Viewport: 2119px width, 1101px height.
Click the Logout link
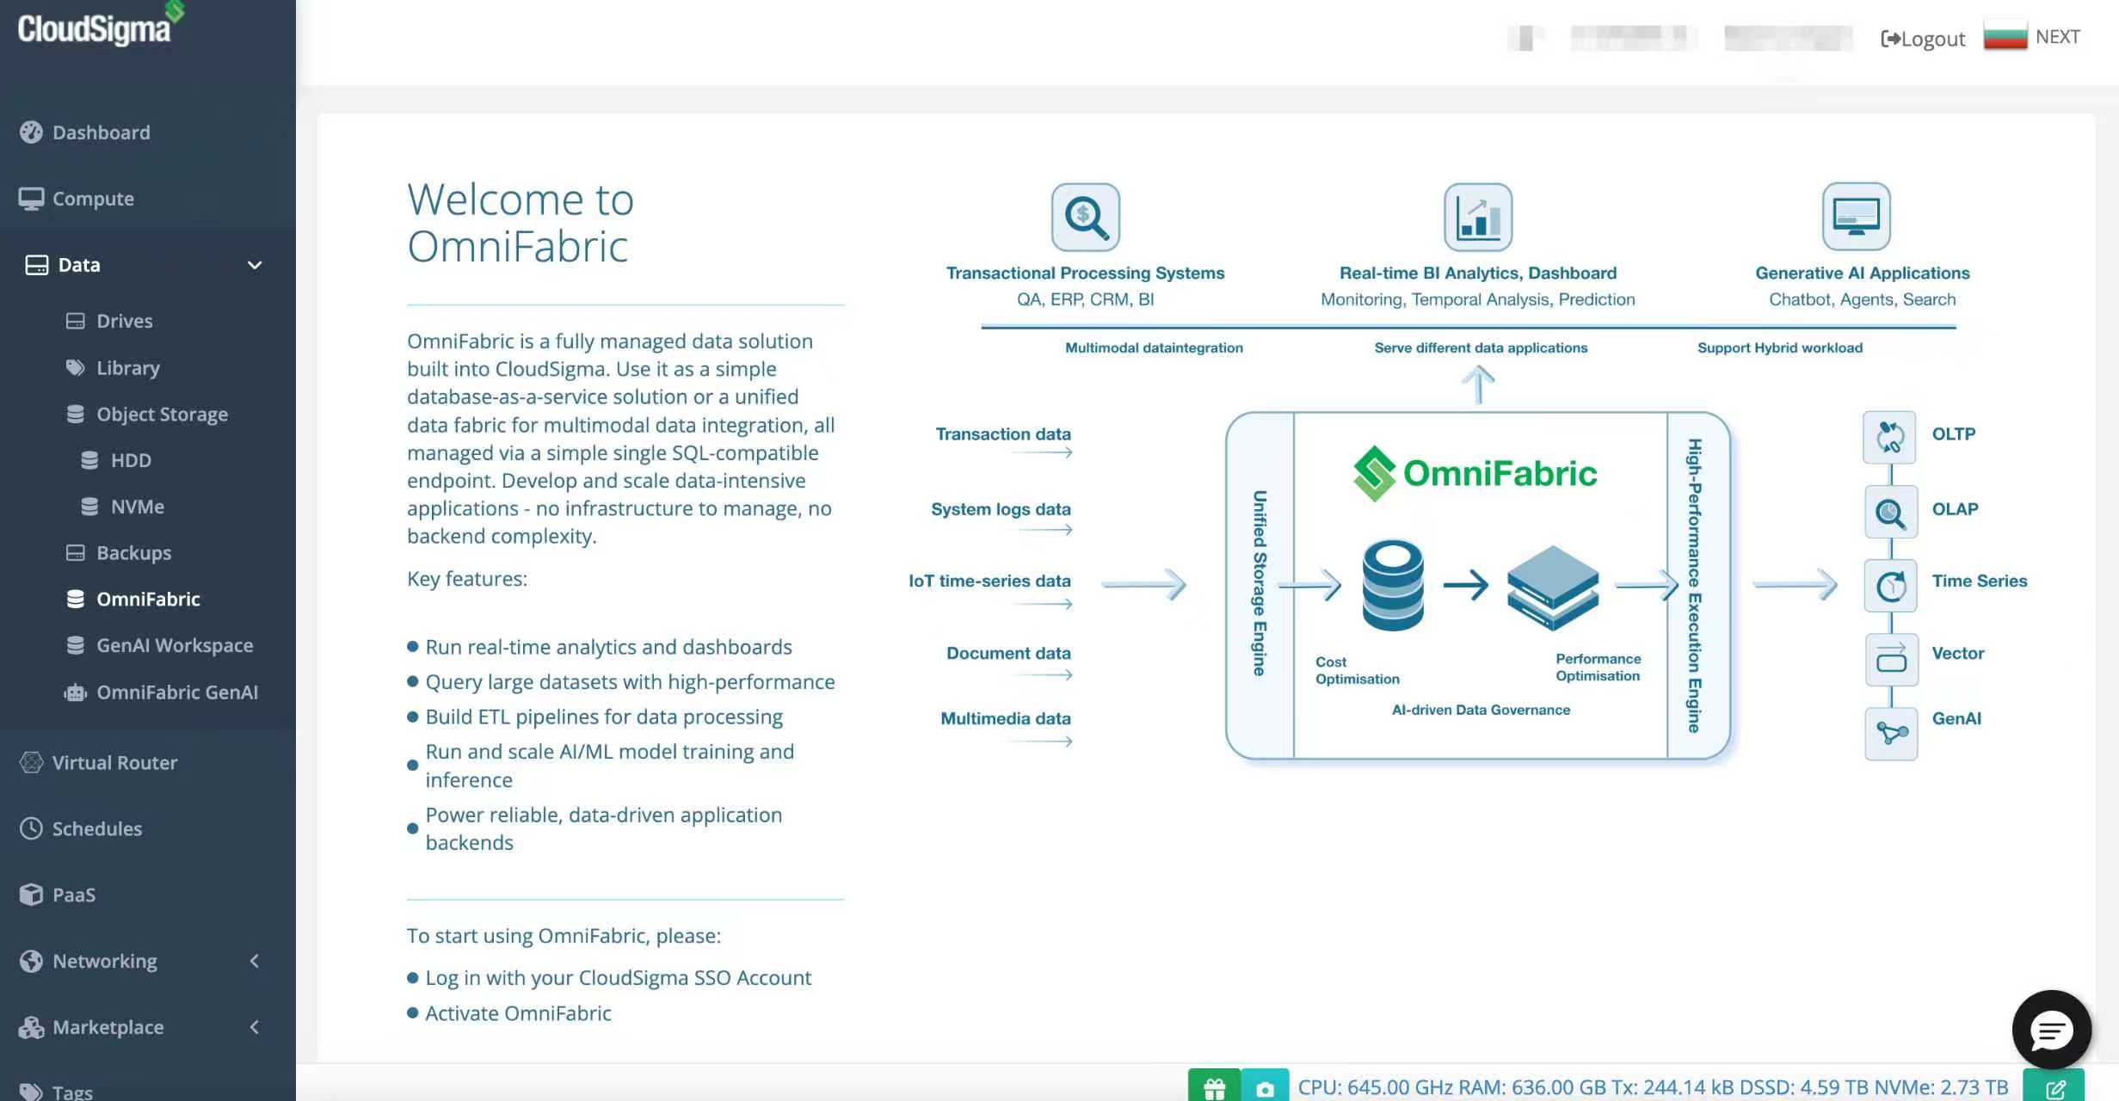click(x=1923, y=39)
